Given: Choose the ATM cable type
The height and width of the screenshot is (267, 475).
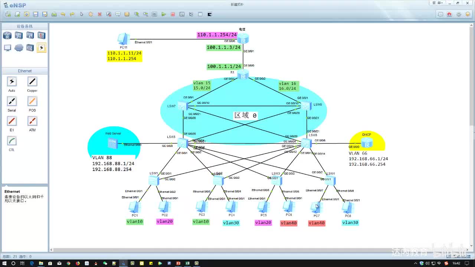Looking at the screenshot, I should click(32, 121).
